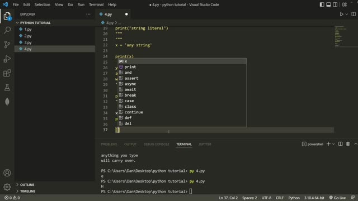
Task: Switch to the TERMINAL tab
Action: point(184,144)
